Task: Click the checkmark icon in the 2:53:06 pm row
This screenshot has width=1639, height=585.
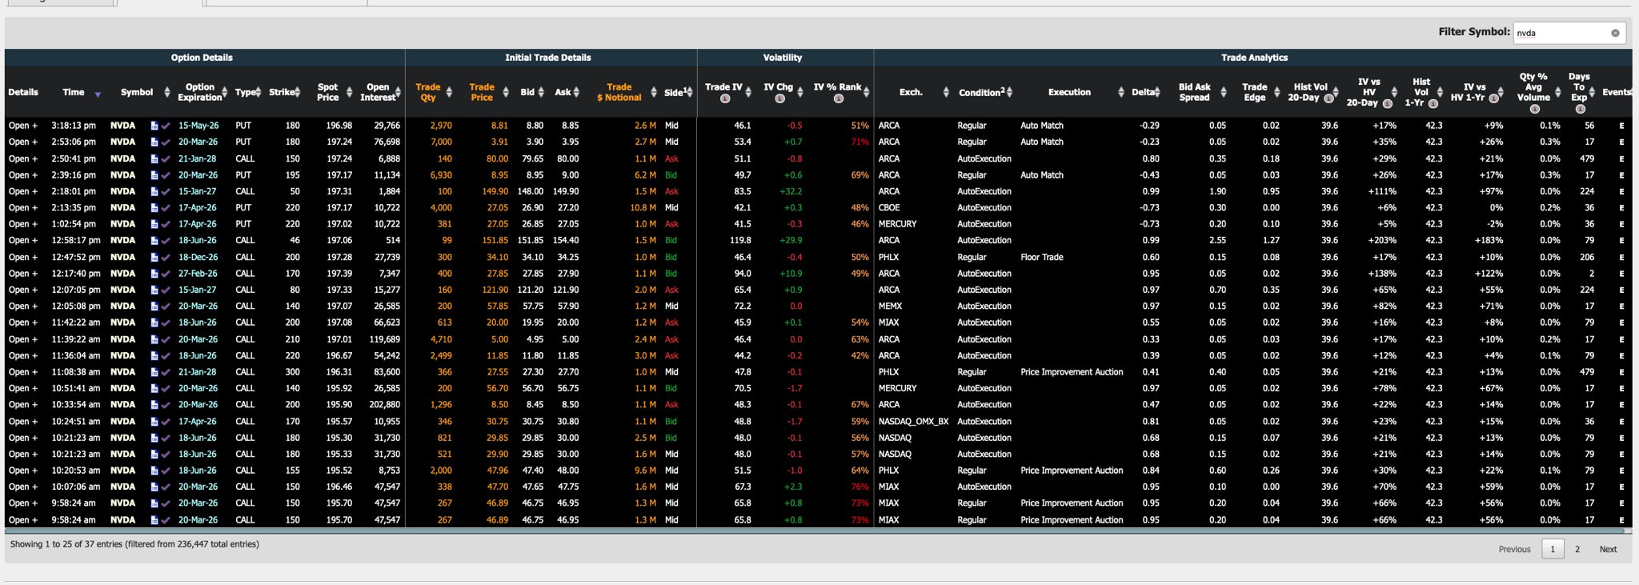Action: pos(166,142)
